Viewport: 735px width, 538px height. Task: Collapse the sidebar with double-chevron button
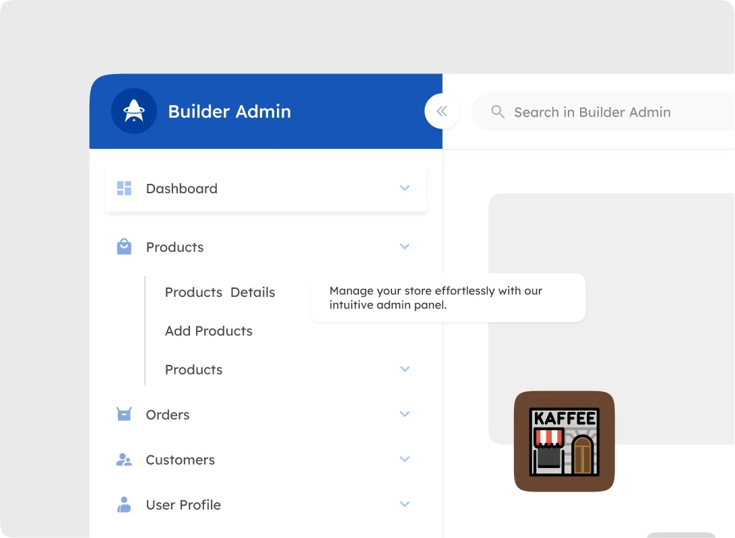(x=441, y=111)
